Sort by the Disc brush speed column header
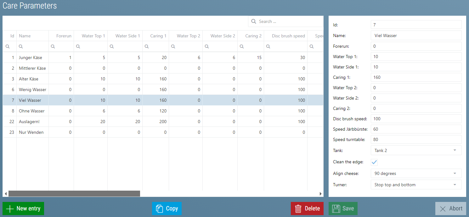 (288, 36)
